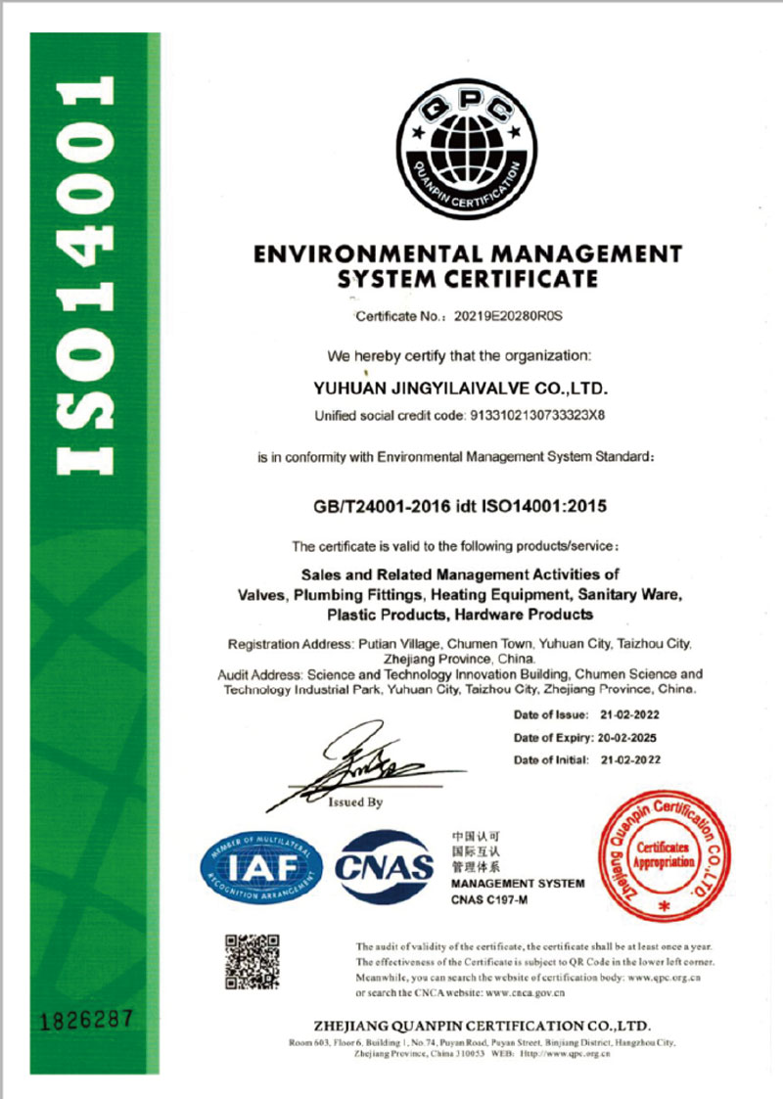The height and width of the screenshot is (1099, 783).
Task: Click 'The effectiveness of the Certificate' line
Action: coord(535,962)
